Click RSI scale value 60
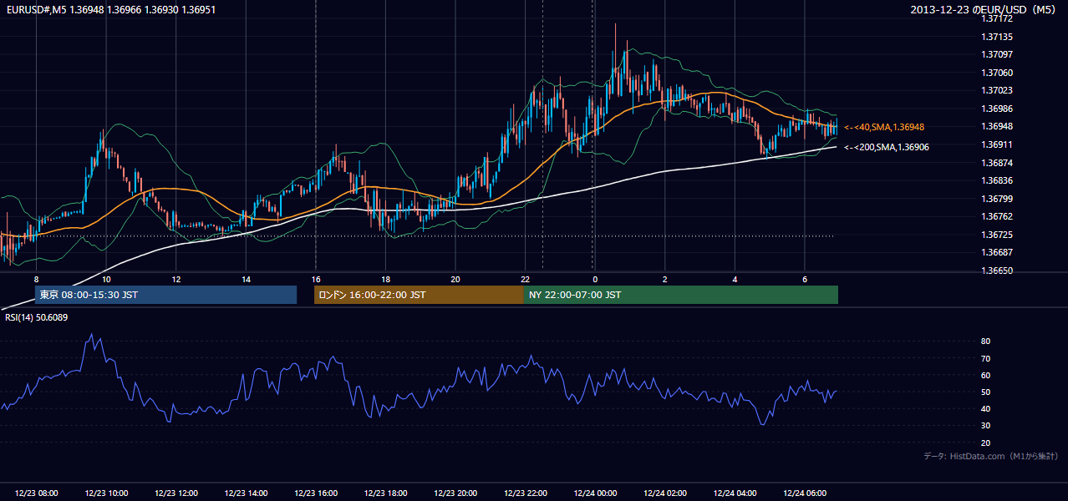Viewport: 1068px width, 501px height. 986,375
